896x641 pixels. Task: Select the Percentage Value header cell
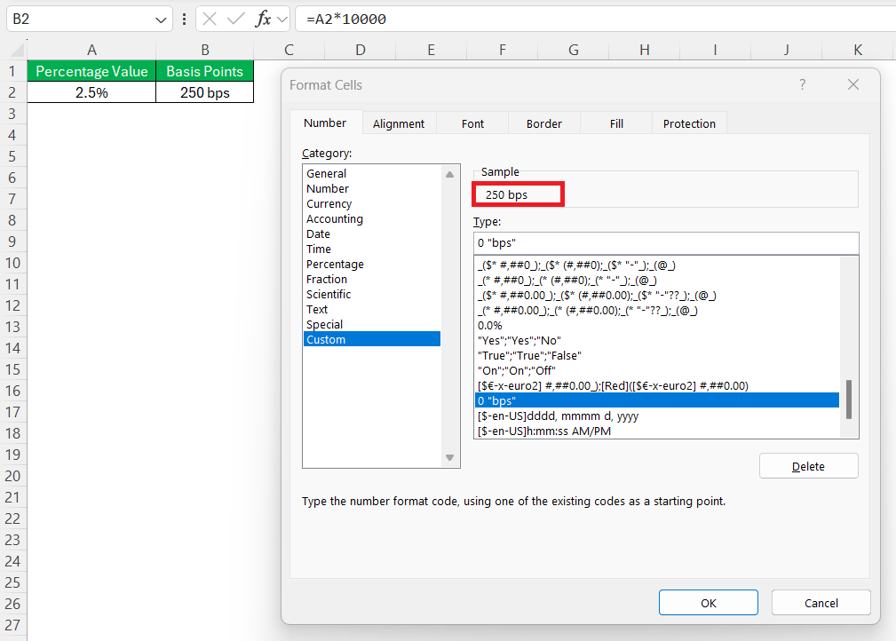tap(91, 71)
